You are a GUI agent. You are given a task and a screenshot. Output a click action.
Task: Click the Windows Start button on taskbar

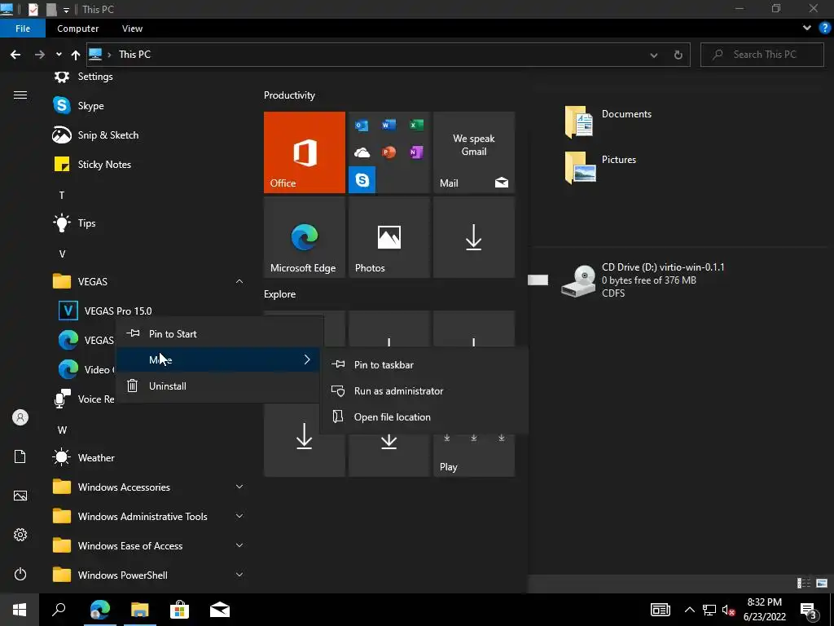20,610
